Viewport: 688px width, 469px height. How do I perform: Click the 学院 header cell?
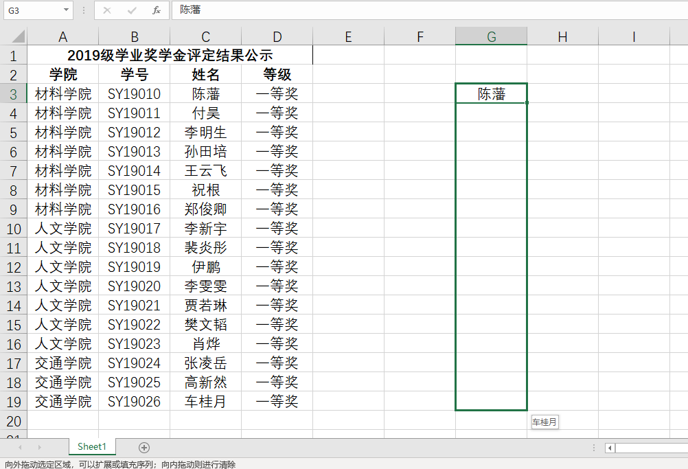click(x=62, y=75)
